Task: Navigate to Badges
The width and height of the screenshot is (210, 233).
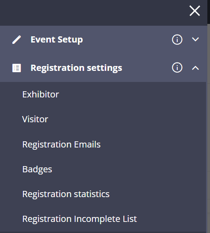Action: pyautogui.click(x=37, y=169)
